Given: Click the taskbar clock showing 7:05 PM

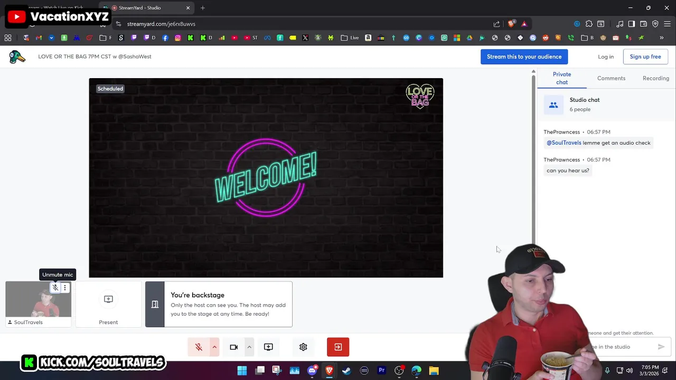Looking at the screenshot, I should click(x=650, y=370).
